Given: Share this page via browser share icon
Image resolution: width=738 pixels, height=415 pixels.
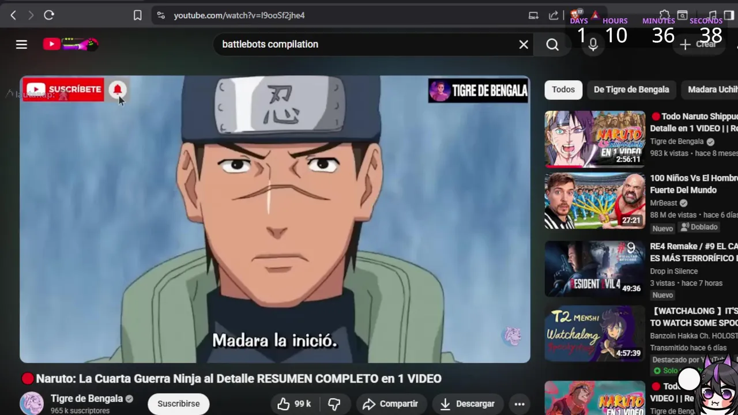Looking at the screenshot, I should pyautogui.click(x=553, y=16).
